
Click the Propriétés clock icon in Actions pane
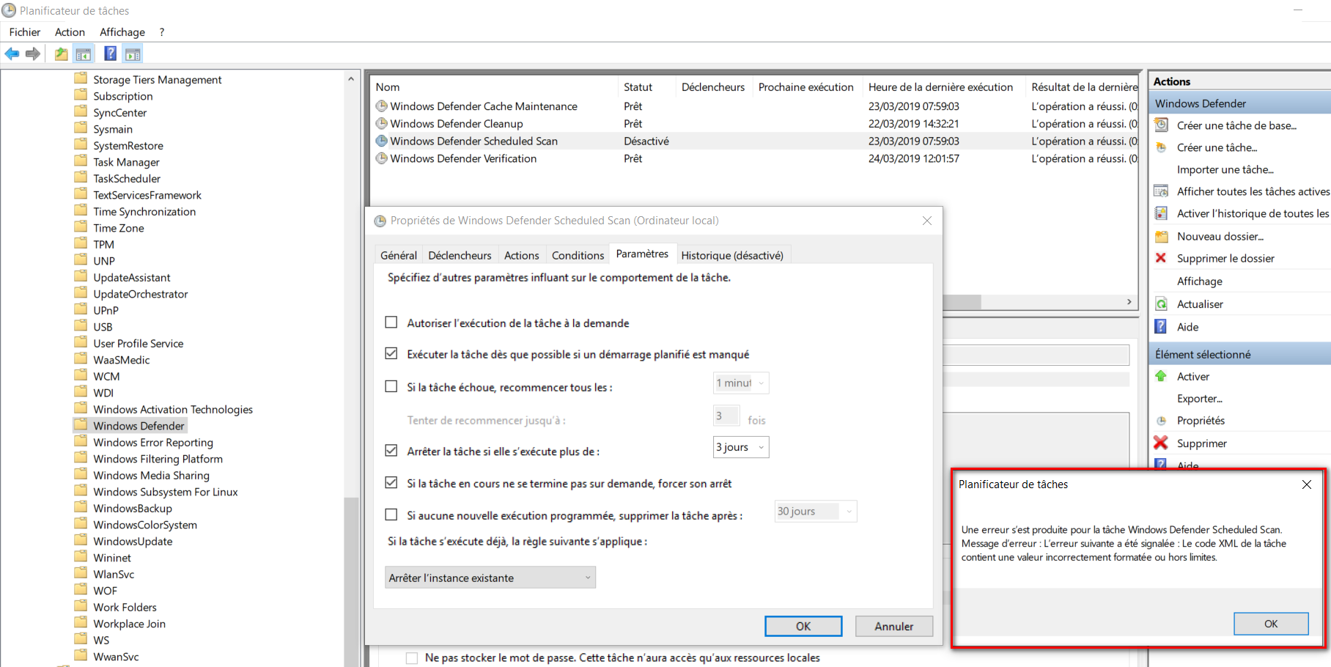(x=1161, y=420)
